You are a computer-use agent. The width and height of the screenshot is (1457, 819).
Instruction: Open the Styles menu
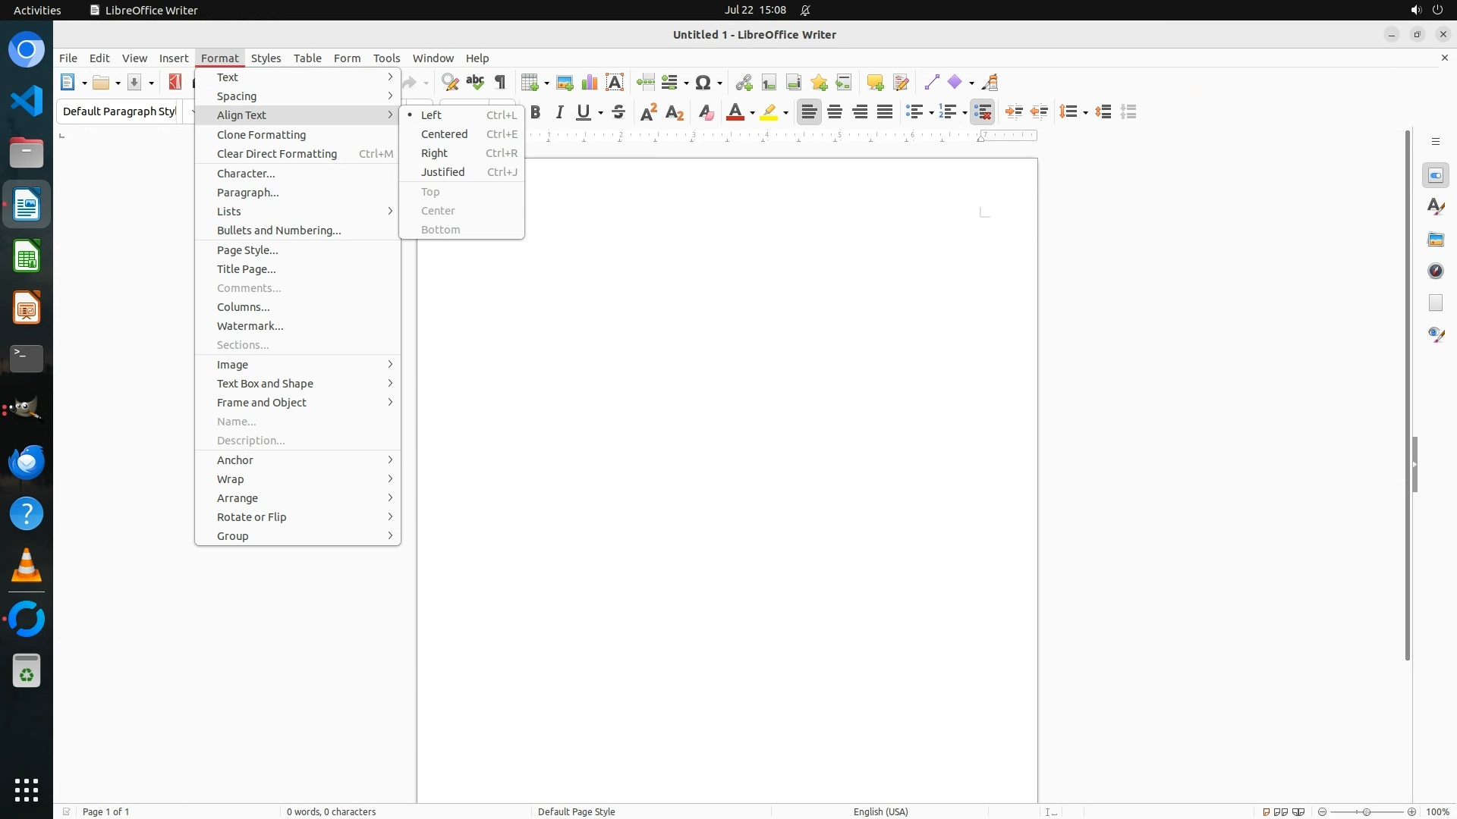click(266, 58)
